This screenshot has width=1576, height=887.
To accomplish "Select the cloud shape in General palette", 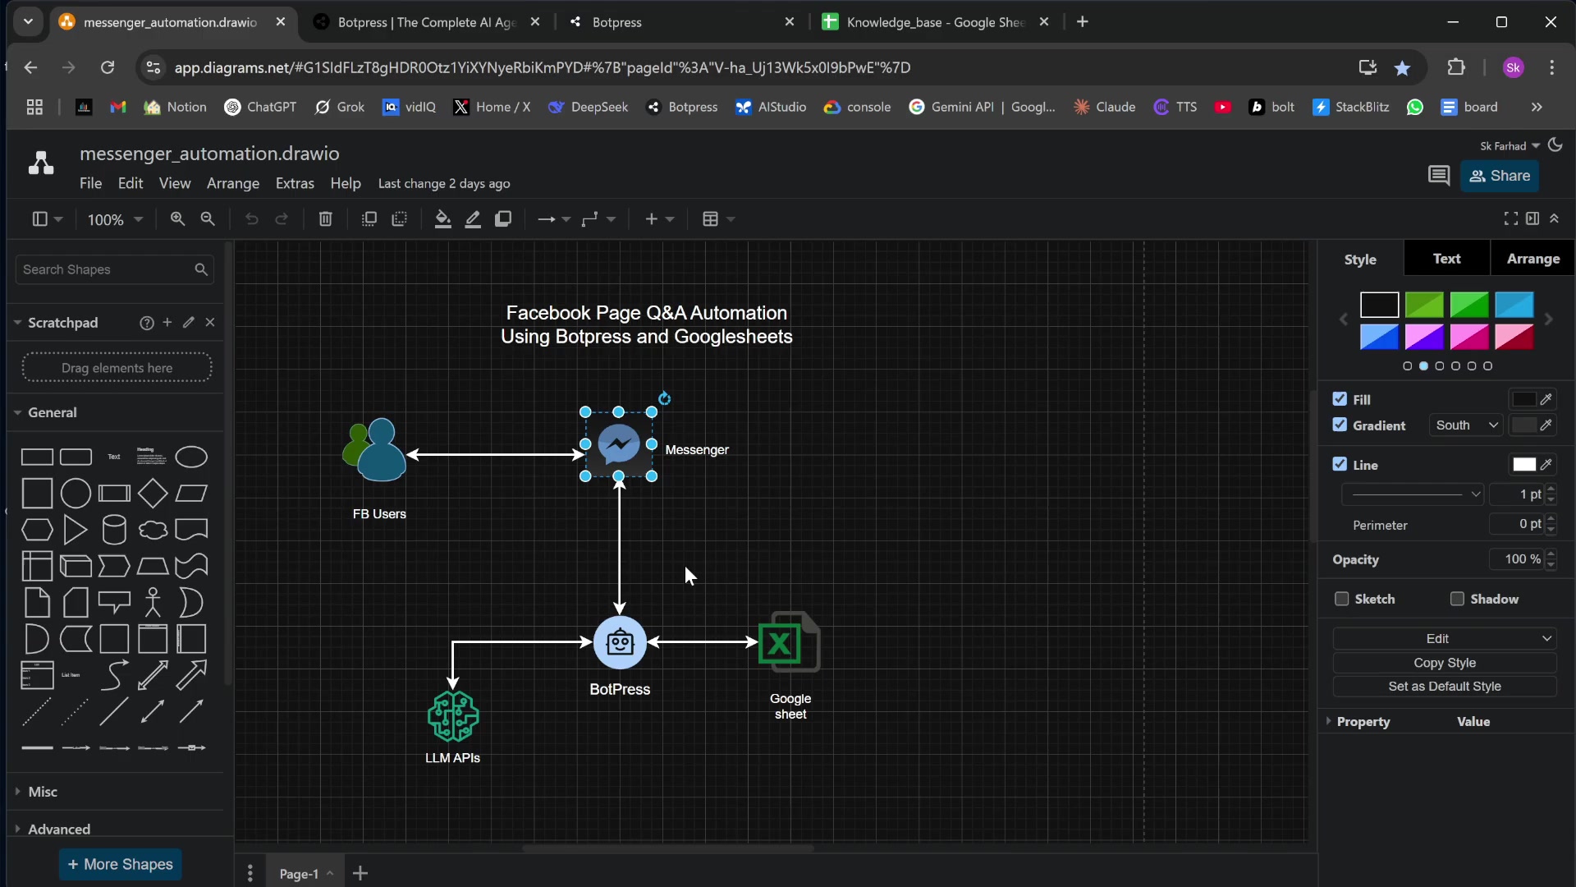I will tap(153, 530).
